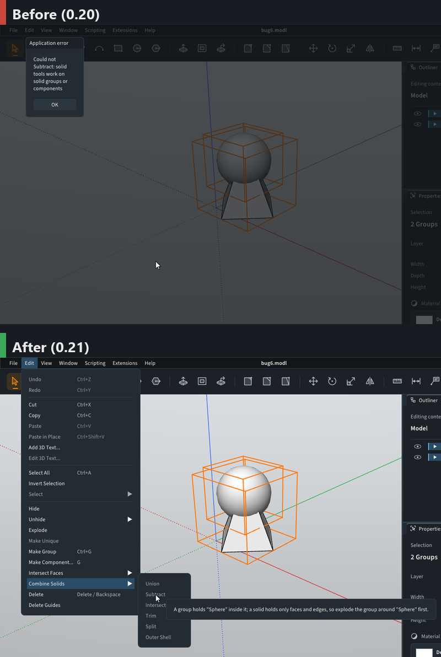Expand the second group row in Before Outliner
Image resolution: width=441 pixels, height=657 pixels.
tap(435, 124)
